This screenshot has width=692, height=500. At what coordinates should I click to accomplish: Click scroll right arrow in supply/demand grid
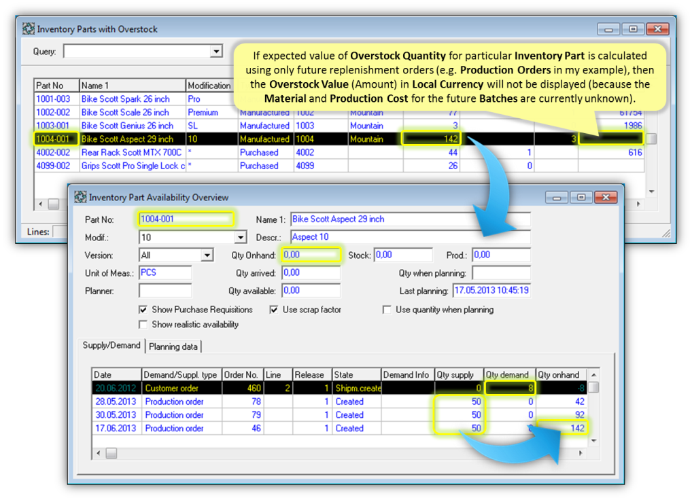(581, 453)
